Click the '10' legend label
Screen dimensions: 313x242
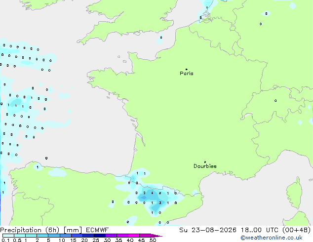pos(62,240)
